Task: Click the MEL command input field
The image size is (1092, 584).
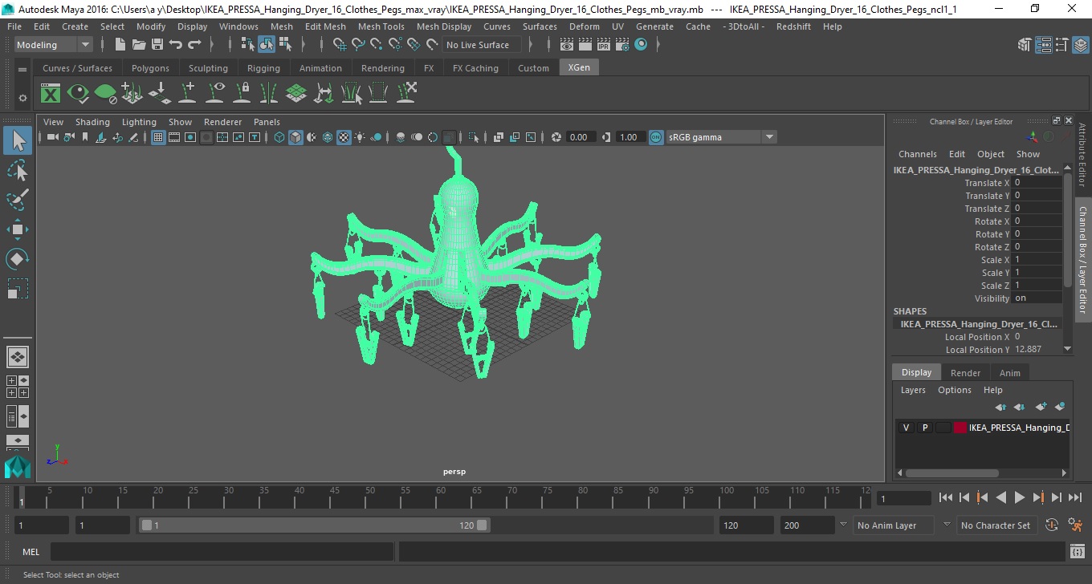Action: click(222, 552)
